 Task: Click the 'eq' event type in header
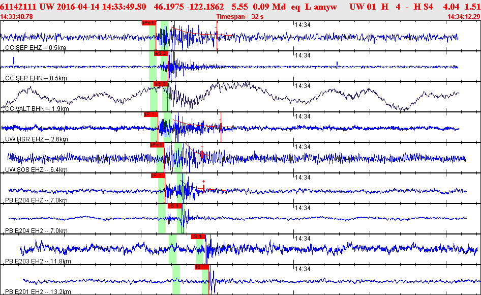[295, 7]
